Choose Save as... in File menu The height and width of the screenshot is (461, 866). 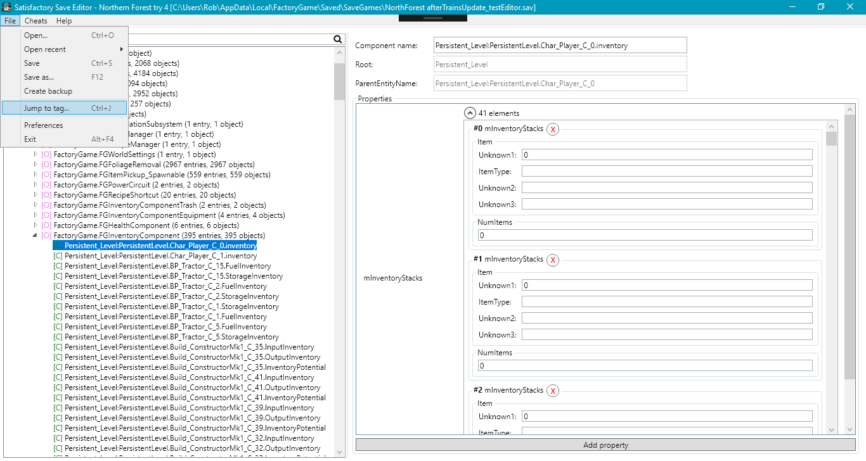65,77
